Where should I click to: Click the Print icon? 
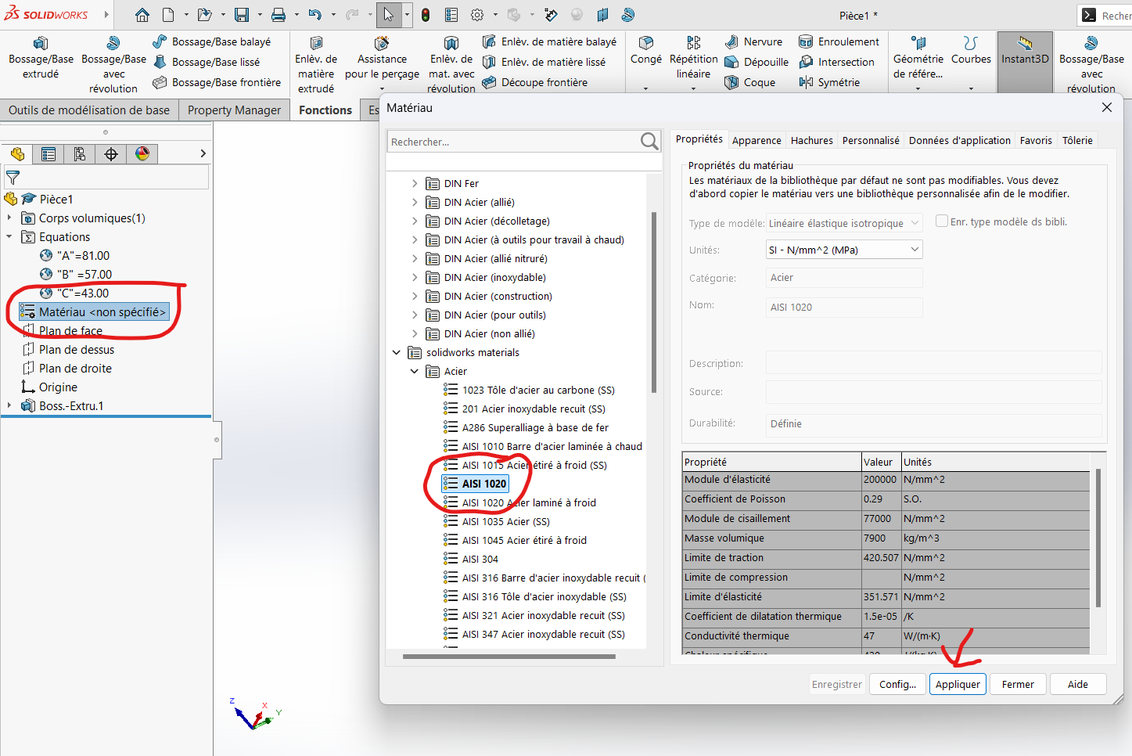(278, 15)
